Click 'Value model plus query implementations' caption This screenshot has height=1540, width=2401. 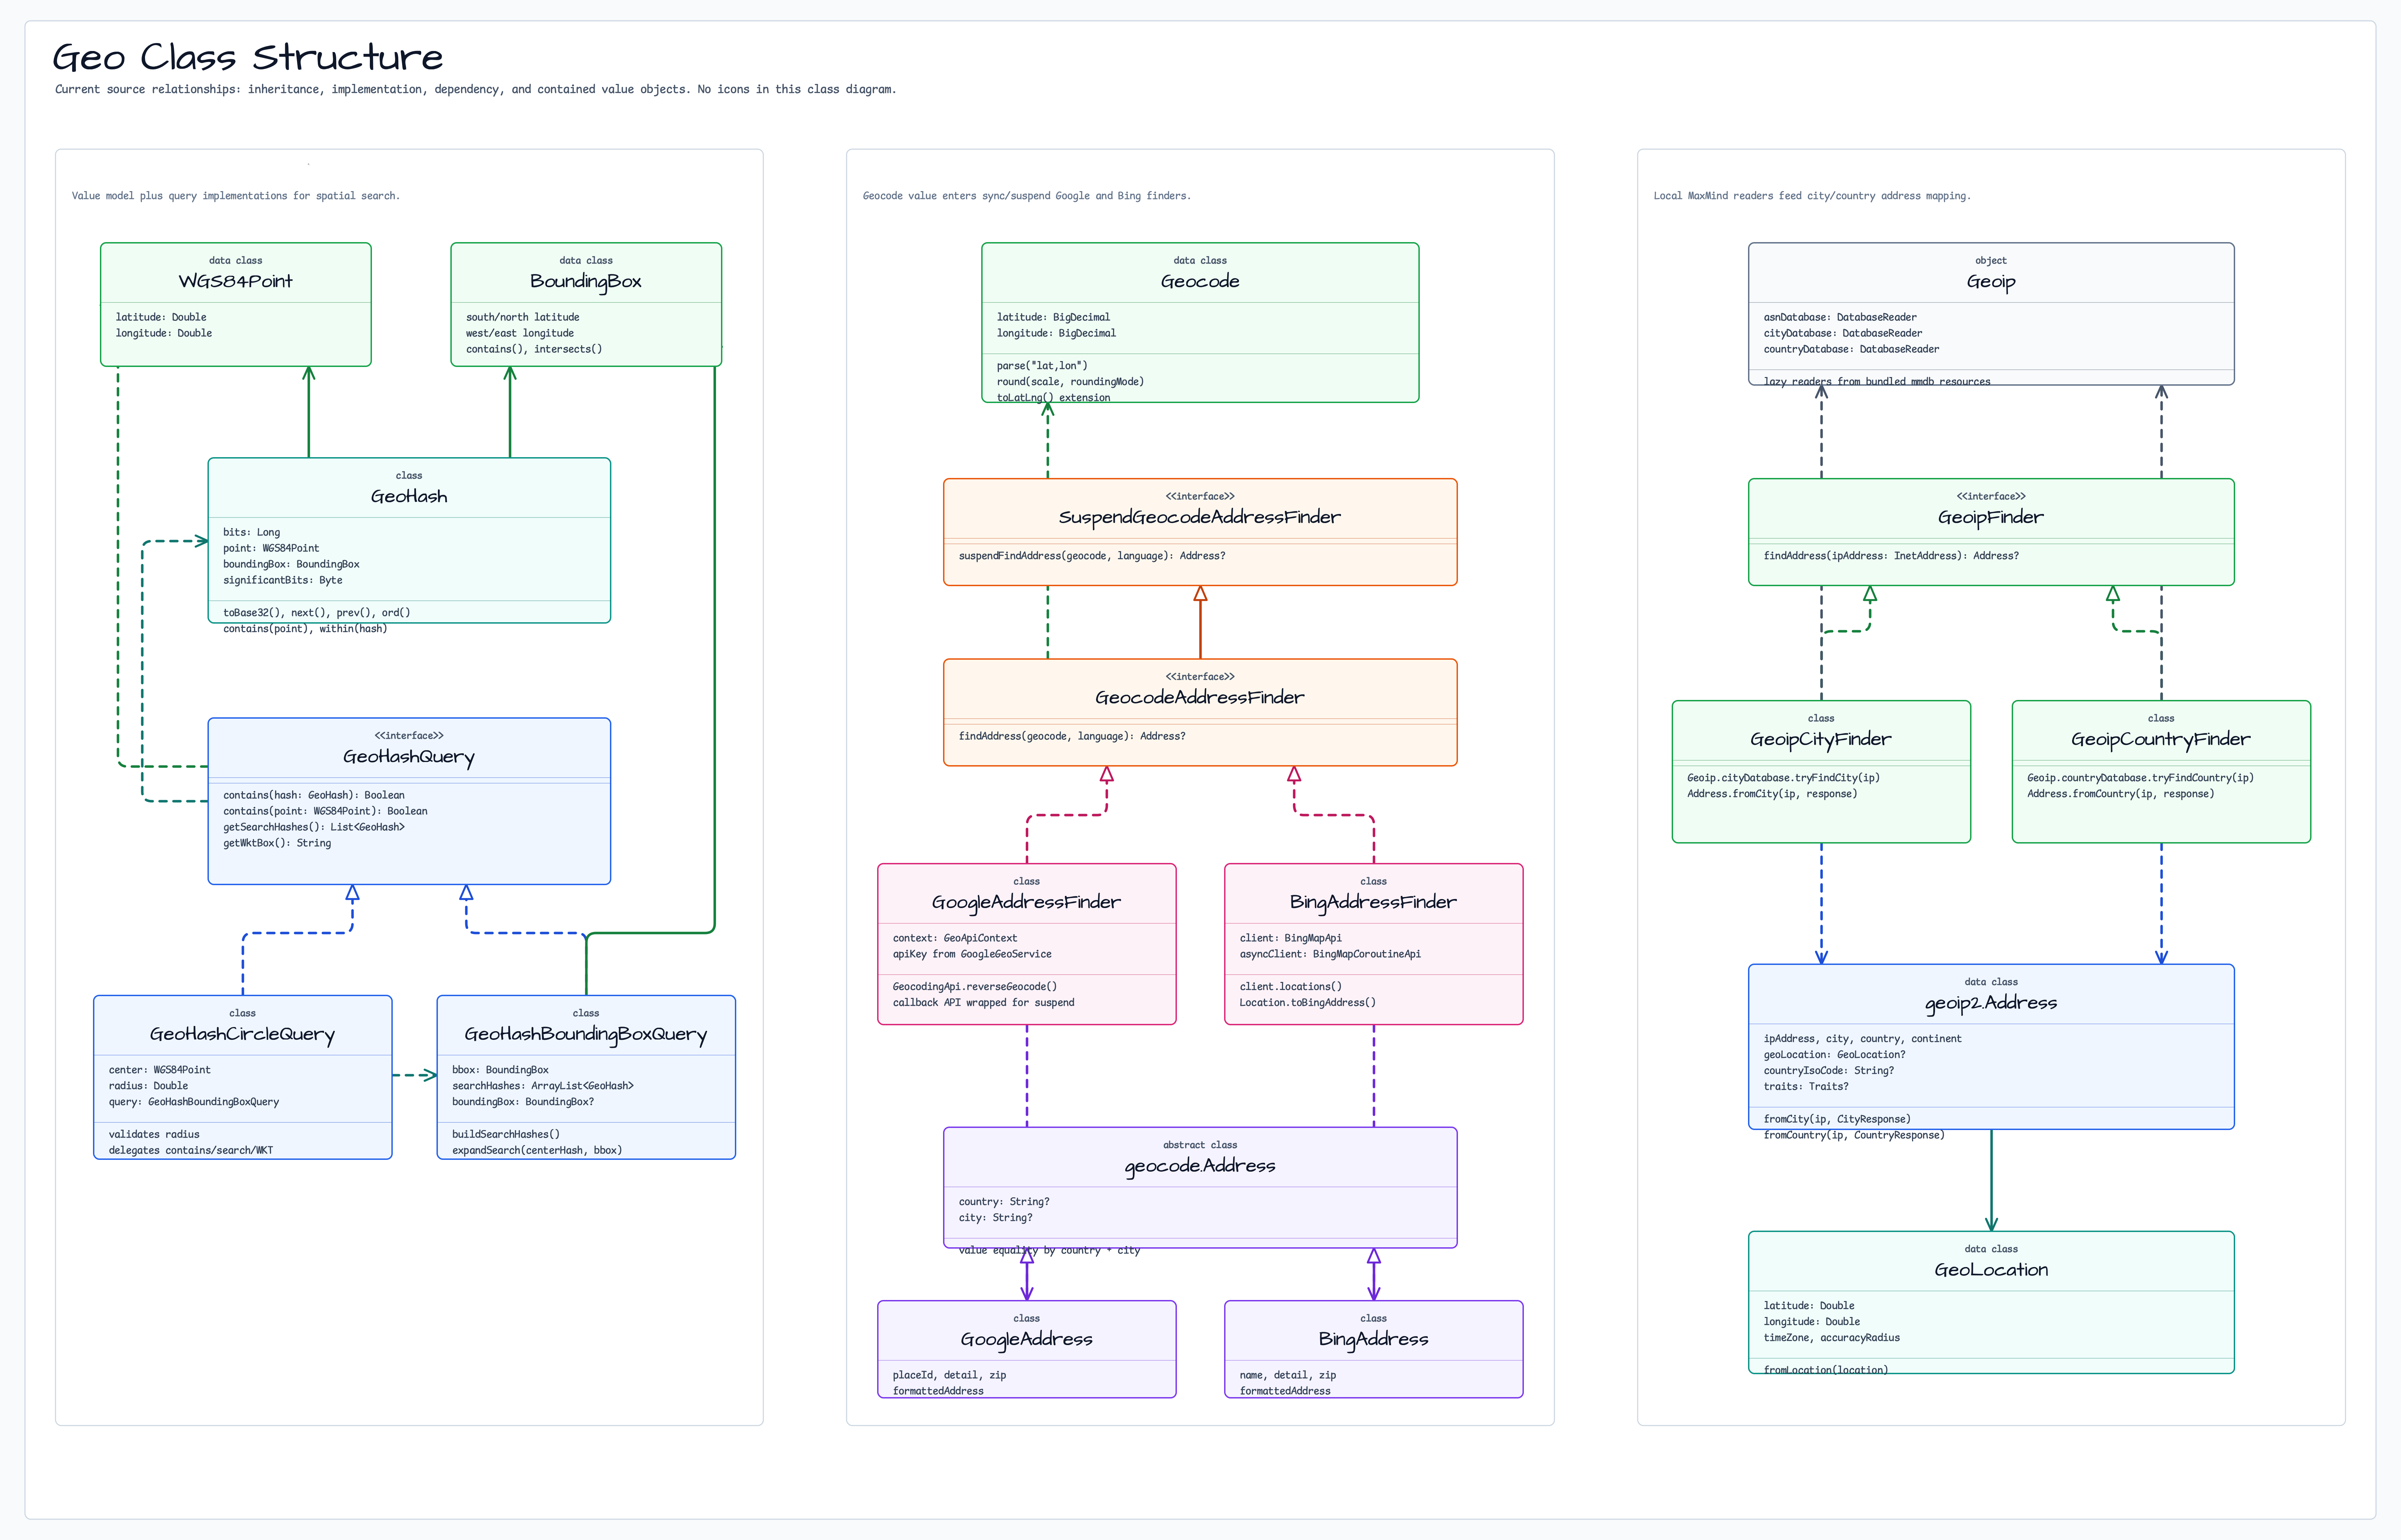click(235, 196)
